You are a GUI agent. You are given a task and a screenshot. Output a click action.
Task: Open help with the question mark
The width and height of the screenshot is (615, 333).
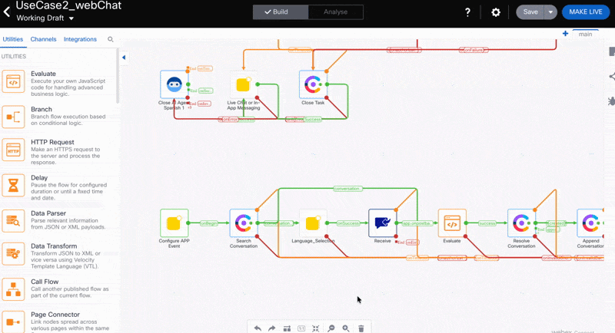(467, 12)
